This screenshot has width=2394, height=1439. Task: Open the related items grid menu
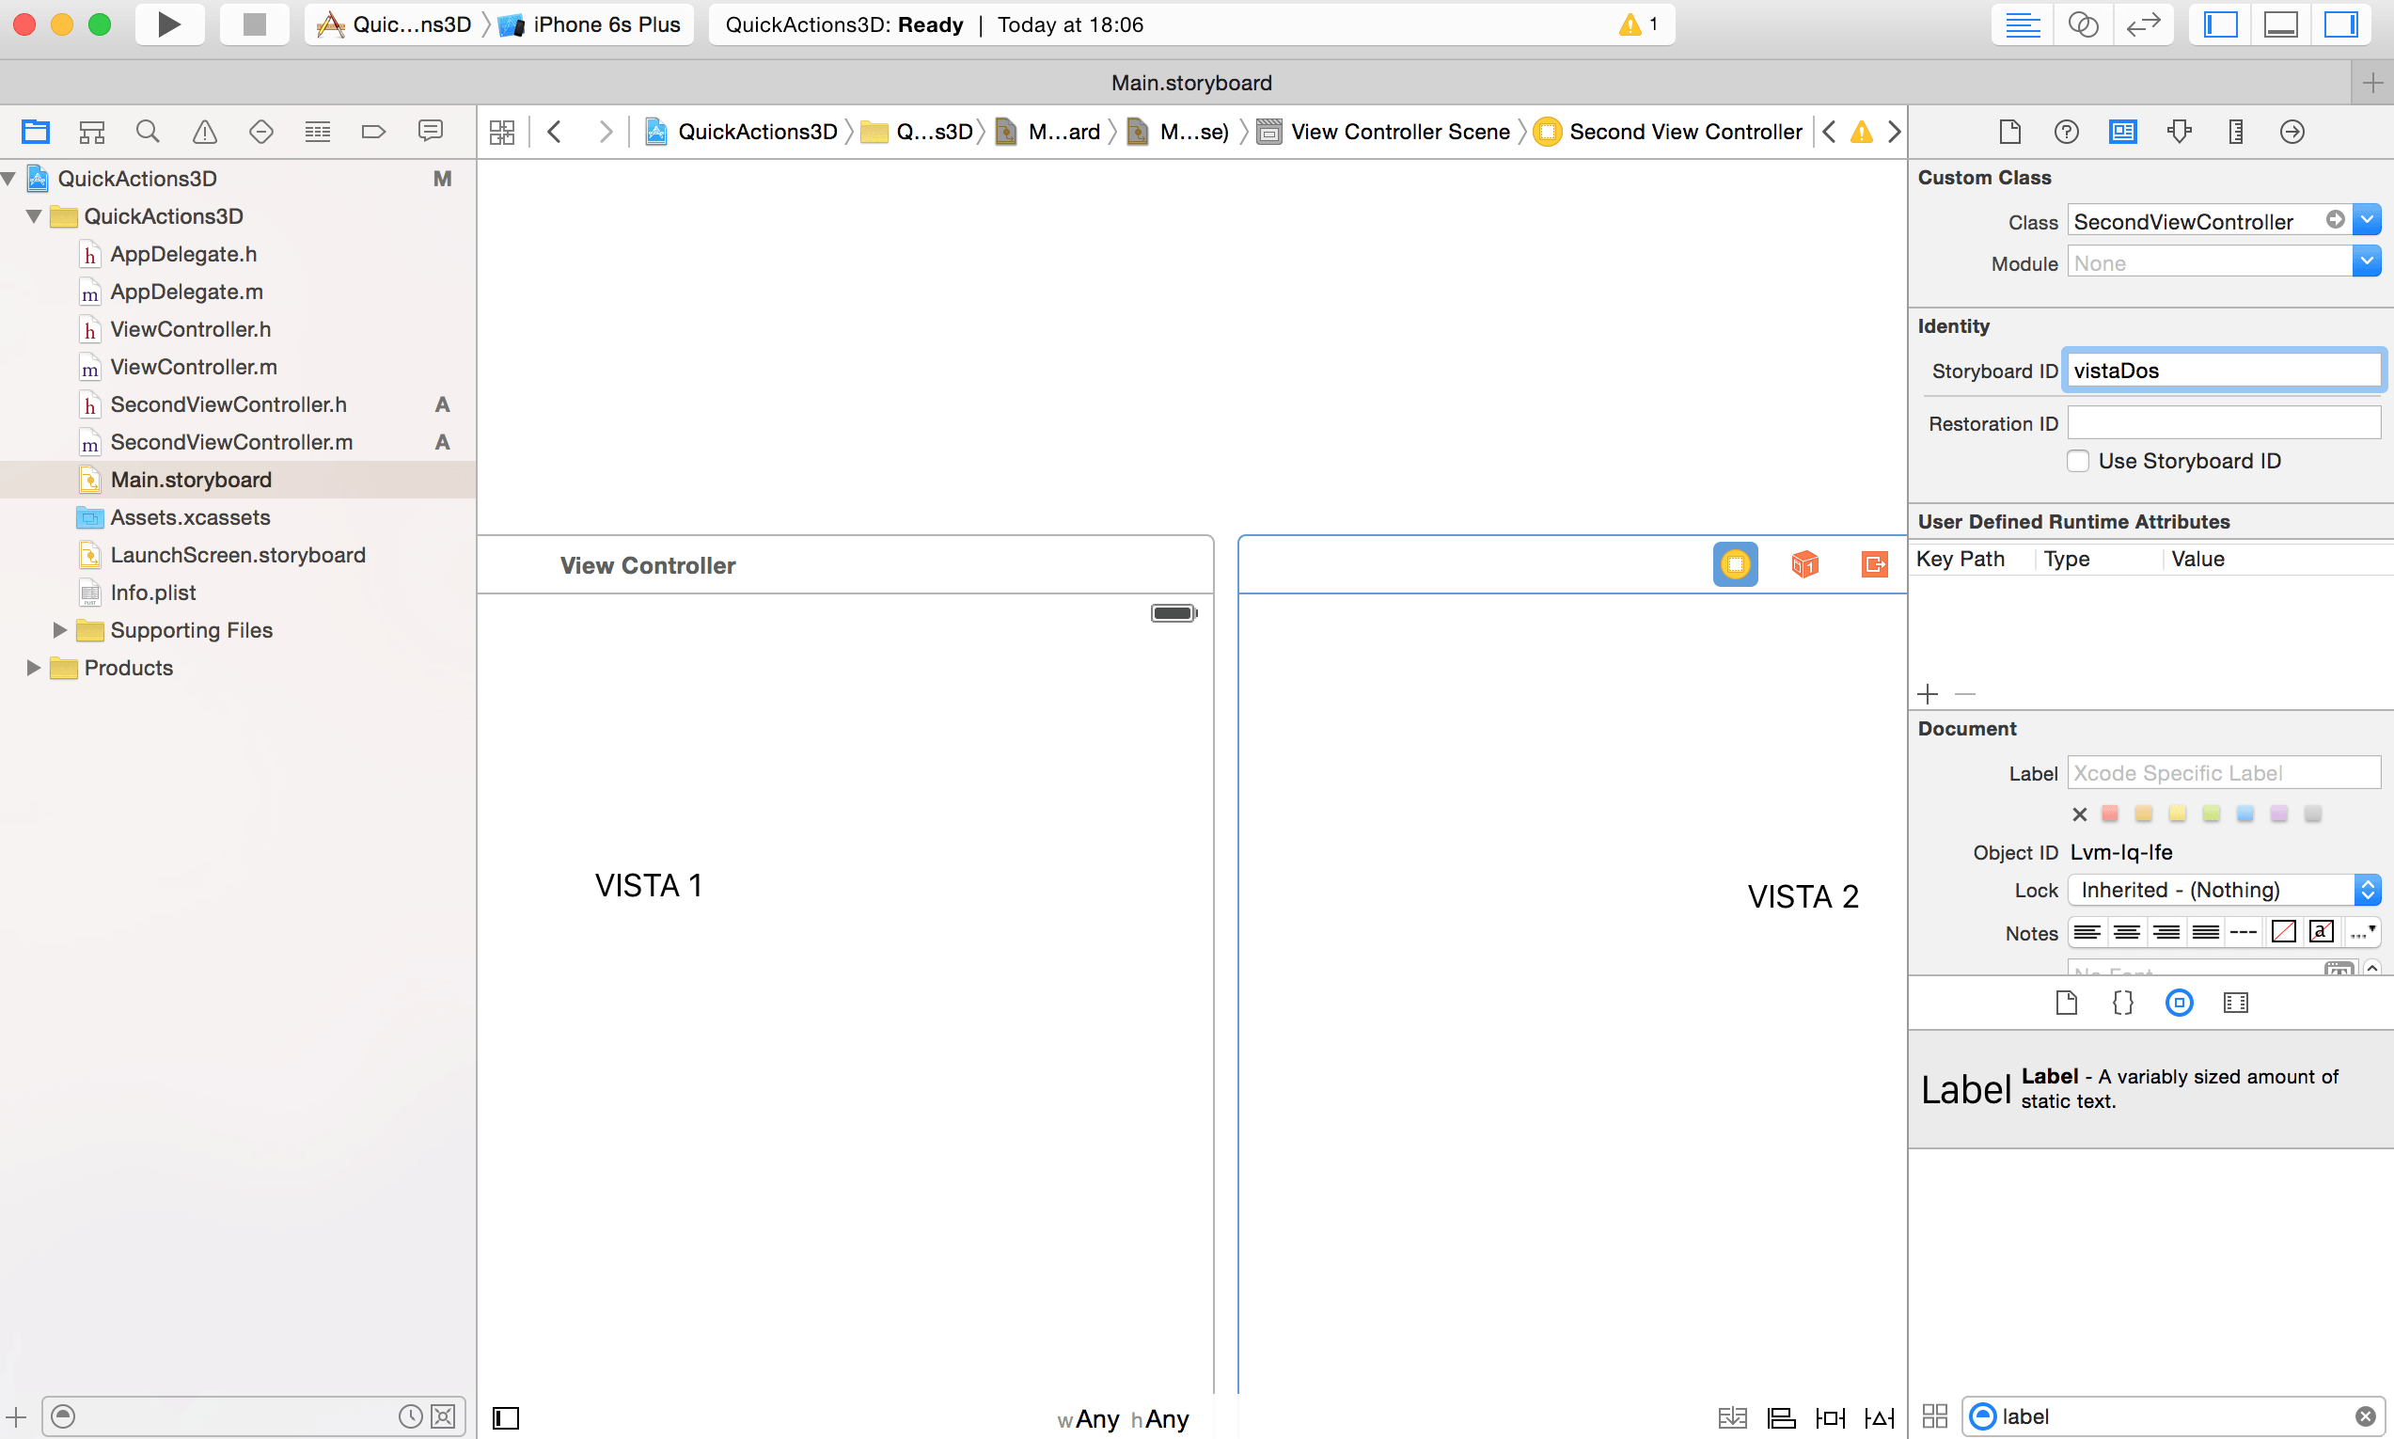(x=502, y=132)
